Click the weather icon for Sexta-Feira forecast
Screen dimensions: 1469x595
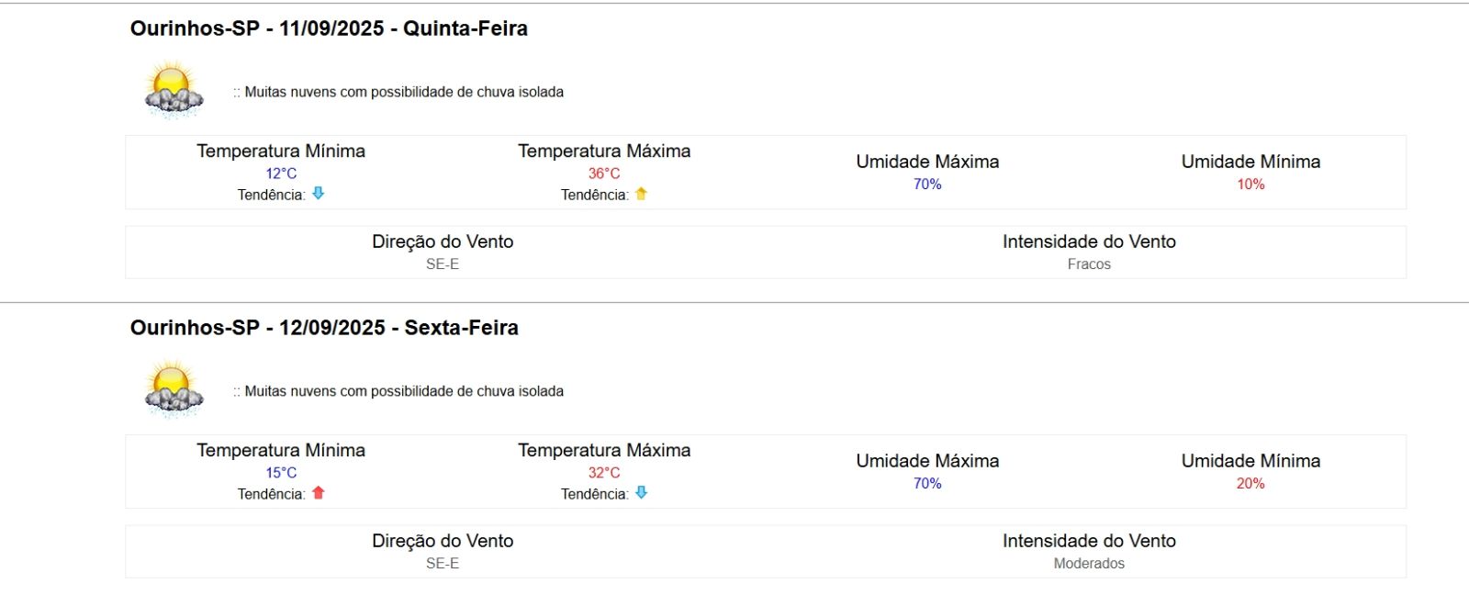point(174,390)
